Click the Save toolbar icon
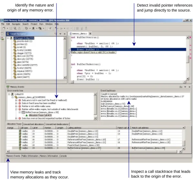Viewport: 193px width, 180px height. point(11,29)
